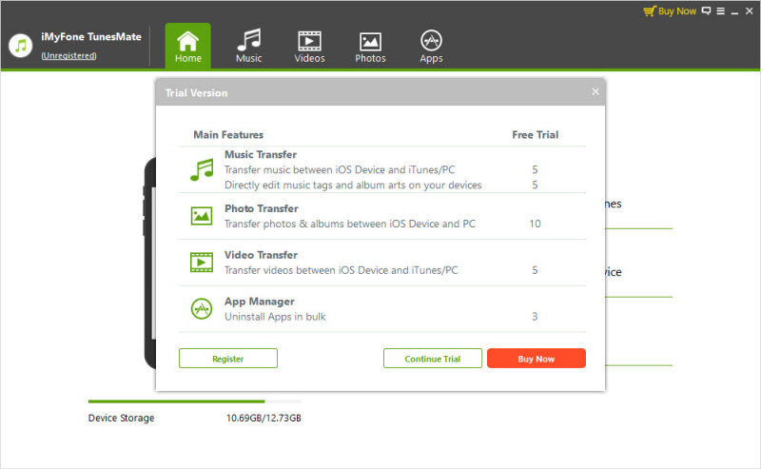Screen dimensions: 761x469
Task: Click 'Transfer music between iOS Device and iTunes/PC'
Action: [x=340, y=170]
